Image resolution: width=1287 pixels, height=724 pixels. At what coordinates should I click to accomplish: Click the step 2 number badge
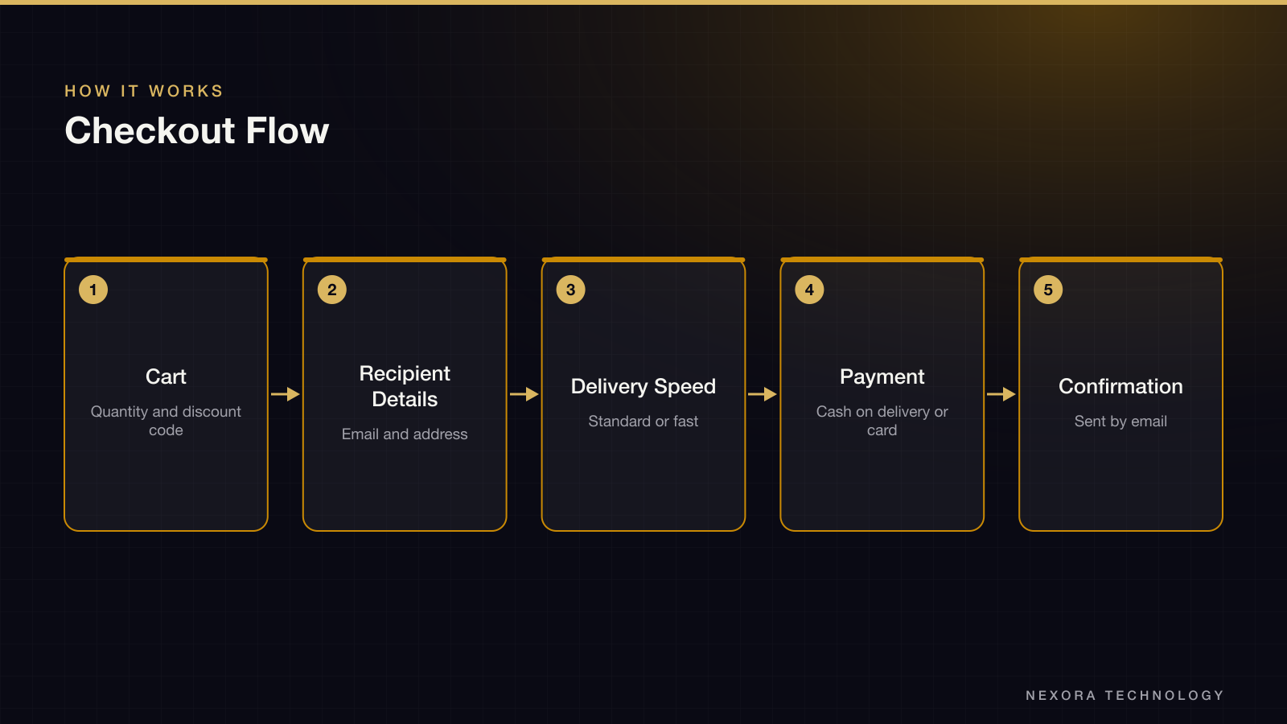point(332,290)
